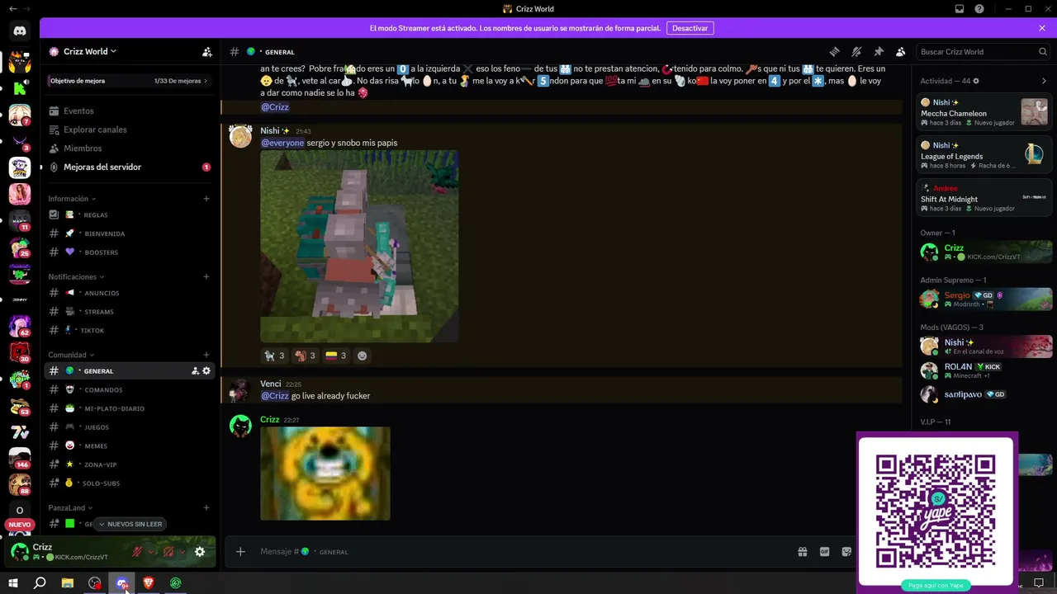Click the @Crizz mention in Venci's message
Screen dimensions: 1057x594
(275, 396)
